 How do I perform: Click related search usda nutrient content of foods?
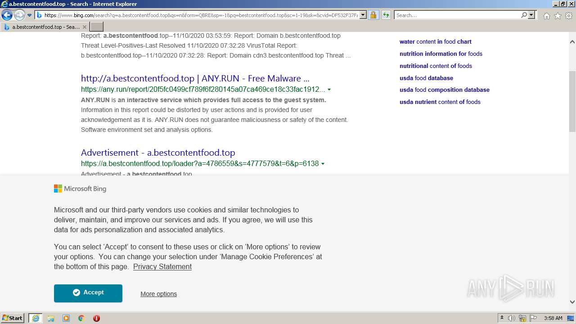[440, 102]
